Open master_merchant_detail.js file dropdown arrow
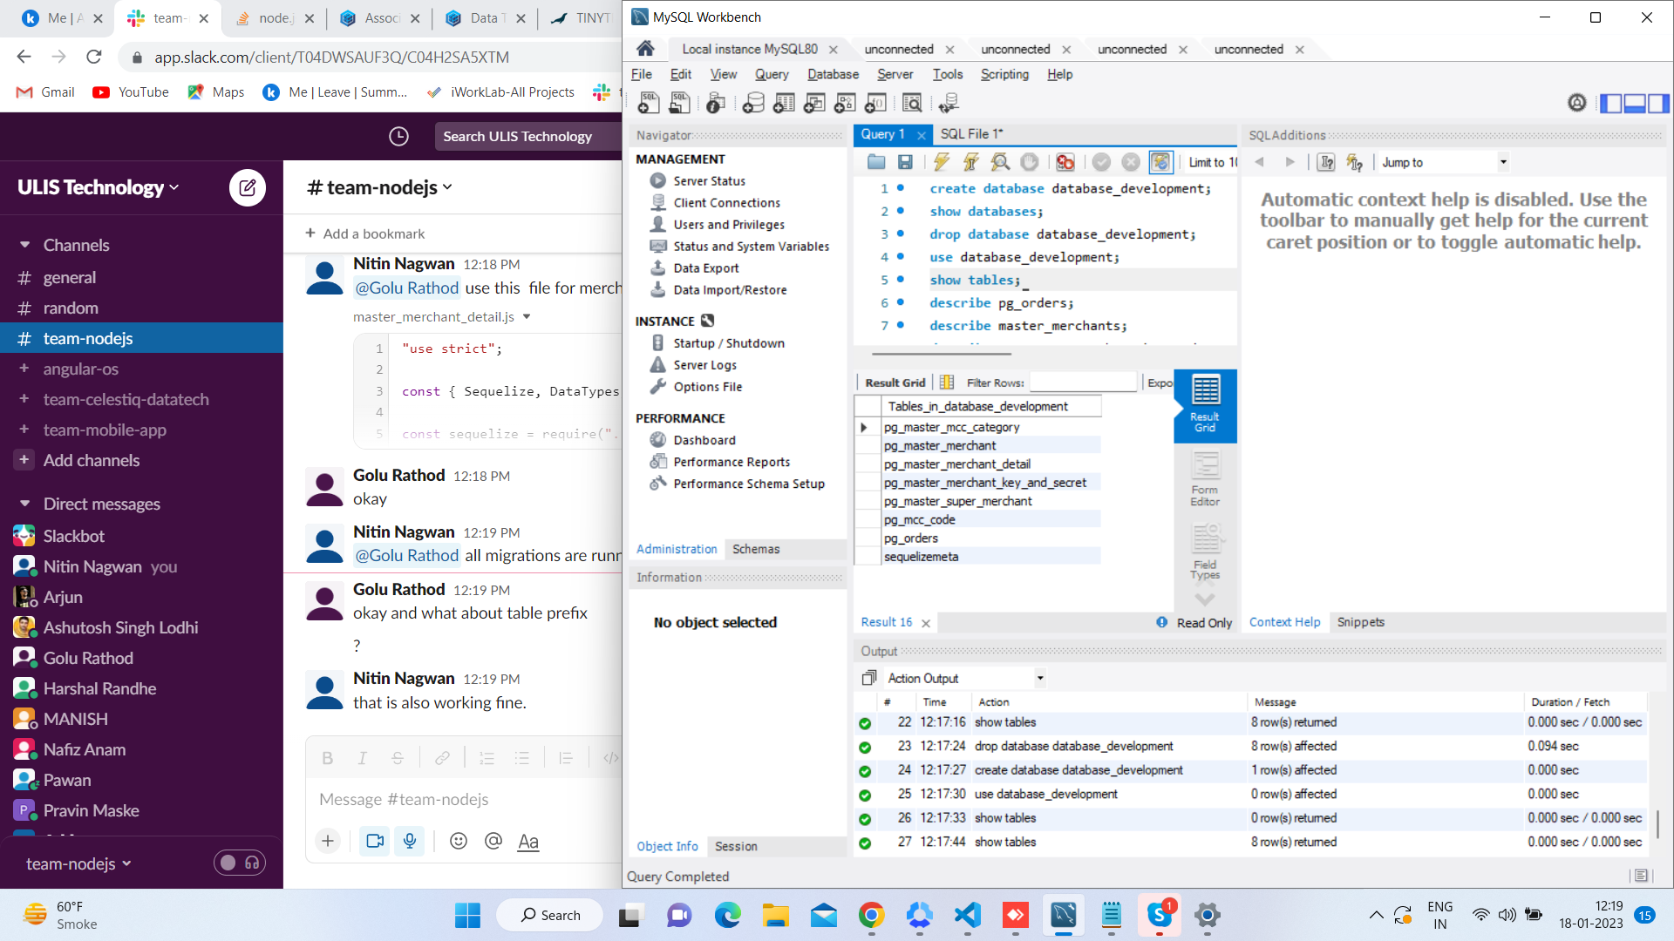Image resolution: width=1674 pixels, height=941 pixels. pyautogui.click(x=527, y=317)
